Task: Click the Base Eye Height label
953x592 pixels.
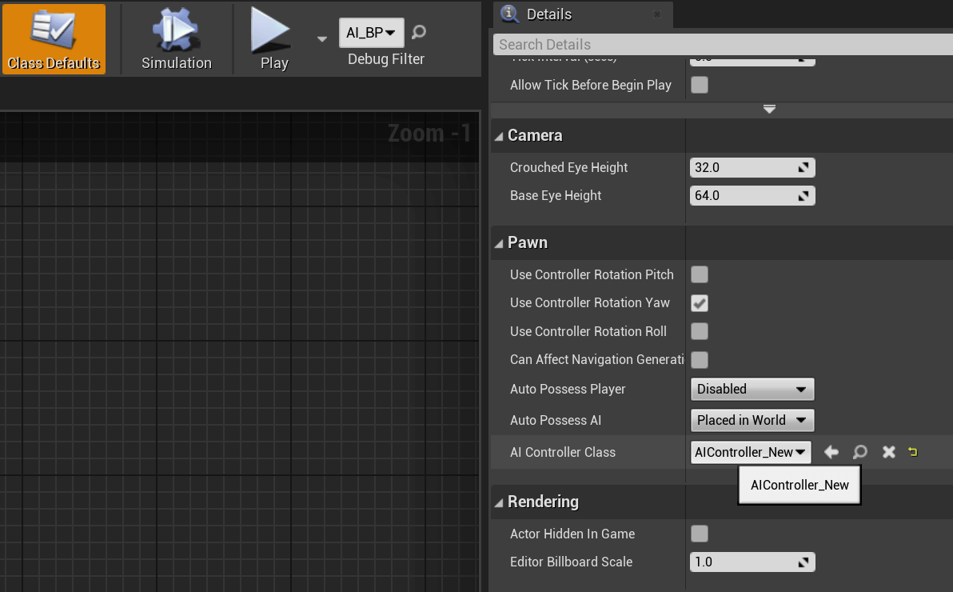Action: click(556, 195)
